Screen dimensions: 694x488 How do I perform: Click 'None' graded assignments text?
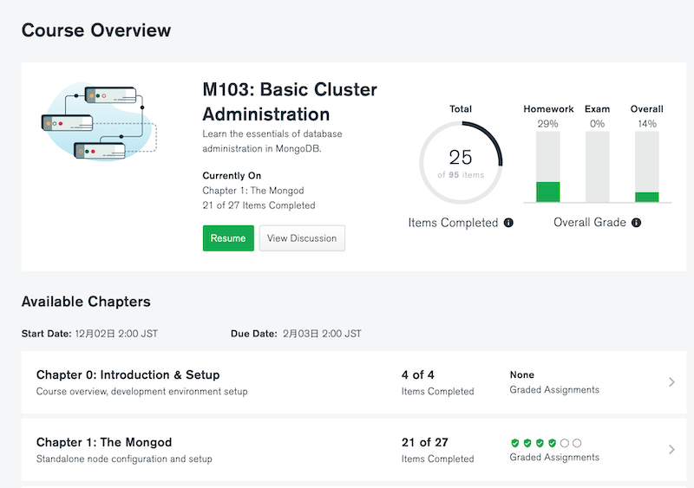point(522,374)
